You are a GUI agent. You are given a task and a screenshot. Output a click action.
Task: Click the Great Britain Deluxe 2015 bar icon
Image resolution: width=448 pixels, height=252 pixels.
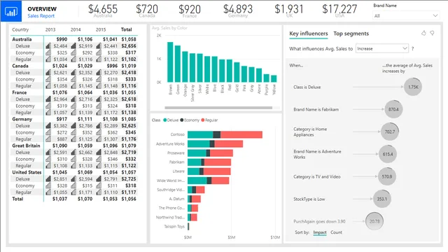click(99, 152)
